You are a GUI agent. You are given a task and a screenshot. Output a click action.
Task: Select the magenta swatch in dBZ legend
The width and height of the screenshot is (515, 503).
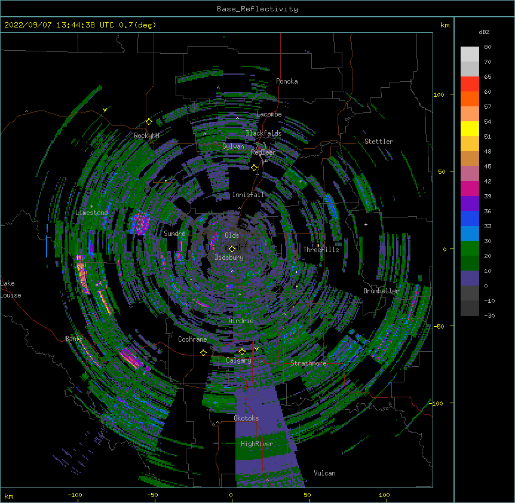[x=470, y=188]
